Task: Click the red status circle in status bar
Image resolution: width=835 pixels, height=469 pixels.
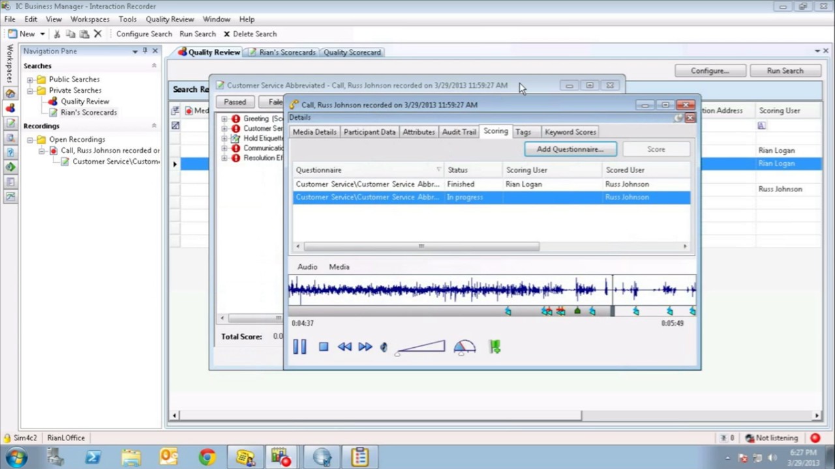Action: coord(815,438)
